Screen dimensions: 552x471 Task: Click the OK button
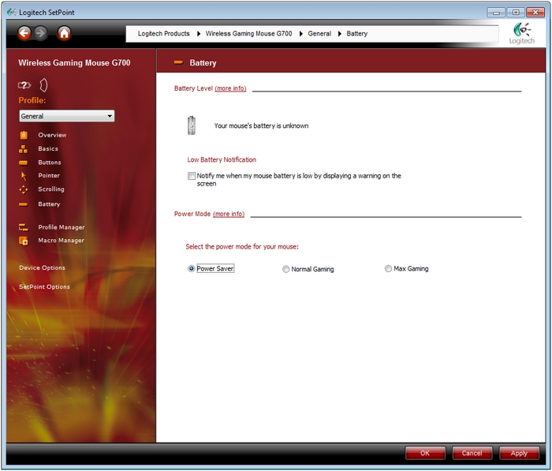coord(425,453)
